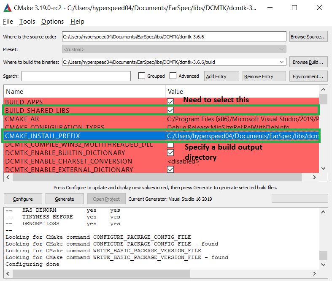The height and width of the screenshot is (281, 332).
Task: Click the CMake logo icon in title bar
Action: (x=8, y=8)
